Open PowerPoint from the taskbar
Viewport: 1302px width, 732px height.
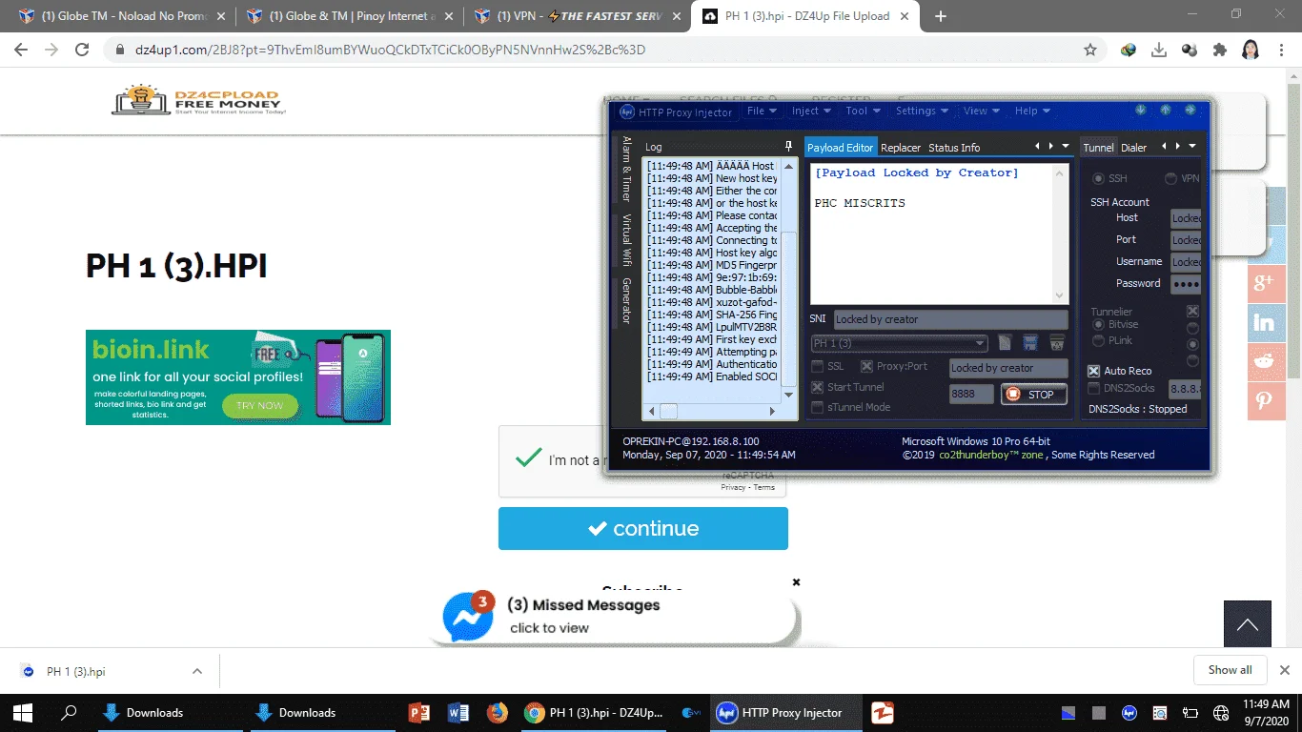[x=418, y=712]
